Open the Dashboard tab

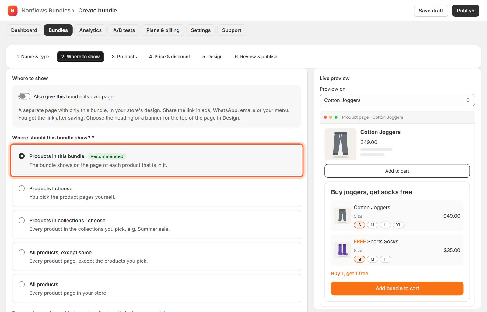(24, 30)
